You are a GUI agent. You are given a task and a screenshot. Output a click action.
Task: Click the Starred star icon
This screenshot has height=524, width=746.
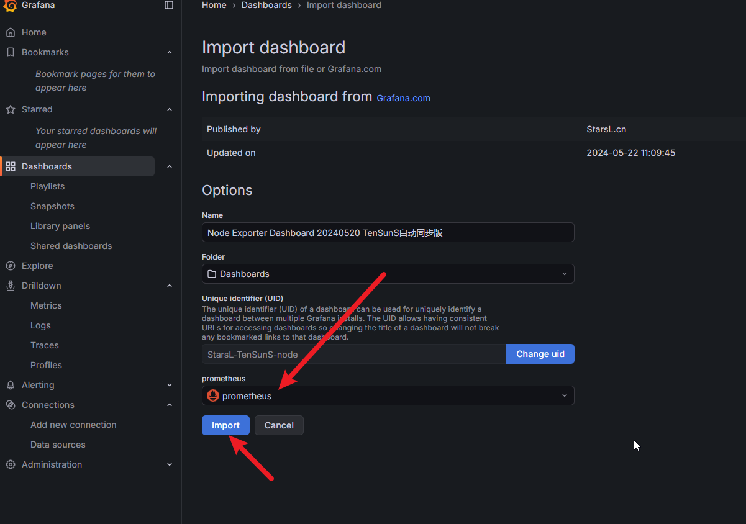pyautogui.click(x=11, y=109)
